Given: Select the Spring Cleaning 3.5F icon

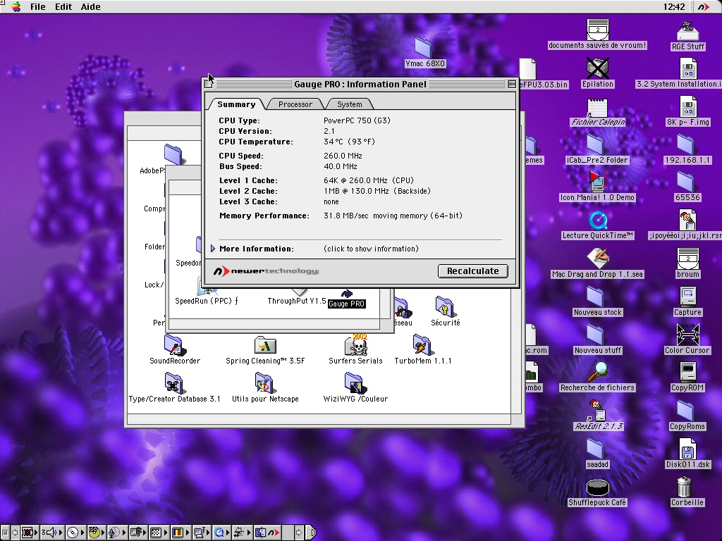Looking at the screenshot, I should (265, 345).
